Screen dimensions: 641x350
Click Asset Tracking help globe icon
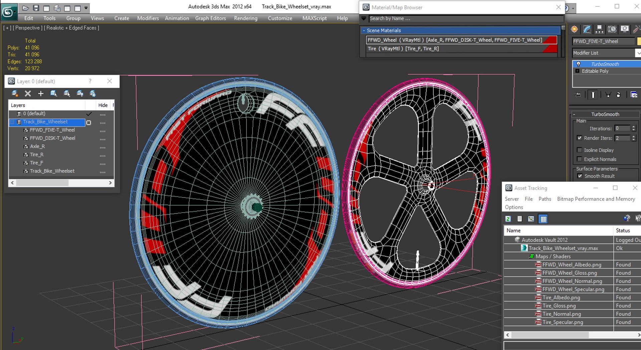coord(626,218)
